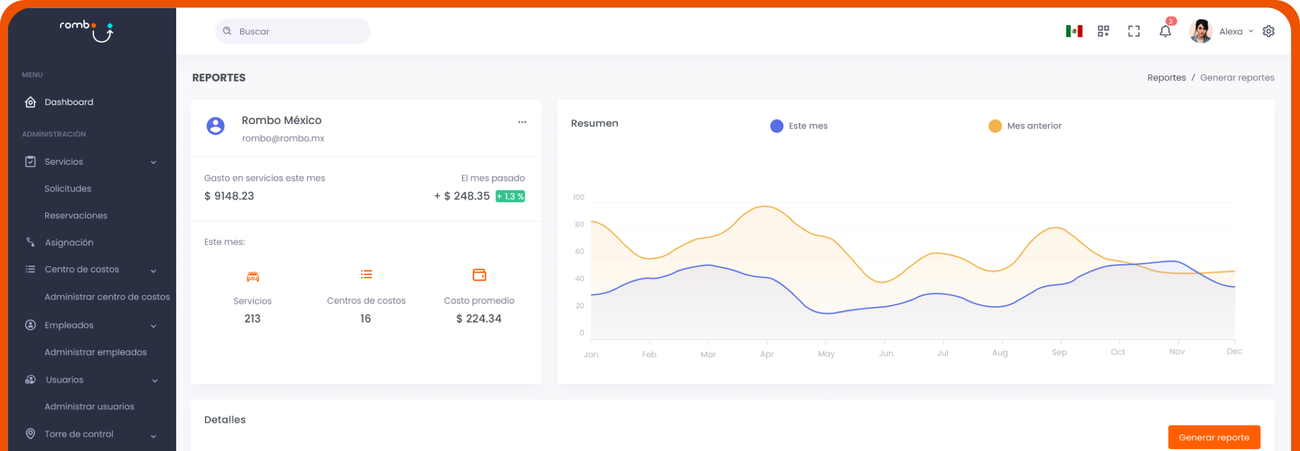The width and height of the screenshot is (1300, 451).
Task: Open Solicitudes in the sidebar
Action: pos(68,189)
